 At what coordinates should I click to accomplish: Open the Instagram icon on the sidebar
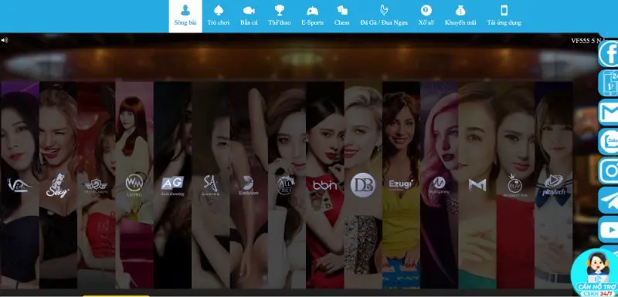pyautogui.click(x=609, y=170)
